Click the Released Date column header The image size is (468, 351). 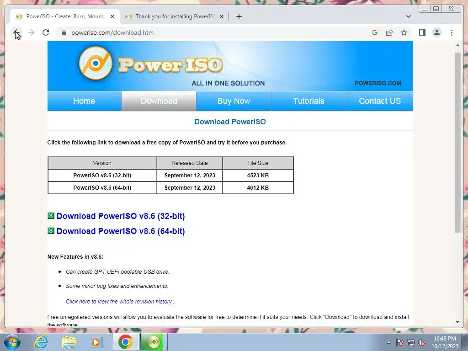tap(190, 163)
